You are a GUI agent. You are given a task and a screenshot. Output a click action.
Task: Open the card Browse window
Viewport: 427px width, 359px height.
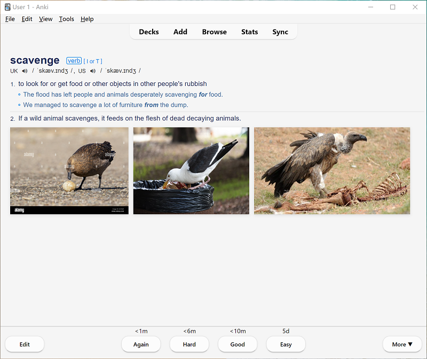click(214, 32)
